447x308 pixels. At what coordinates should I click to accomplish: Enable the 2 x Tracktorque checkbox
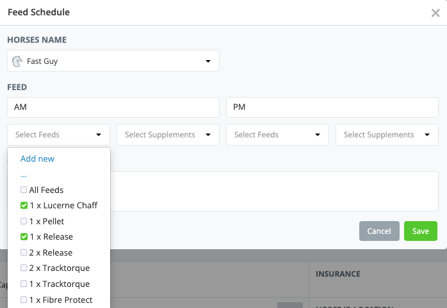pyautogui.click(x=24, y=268)
